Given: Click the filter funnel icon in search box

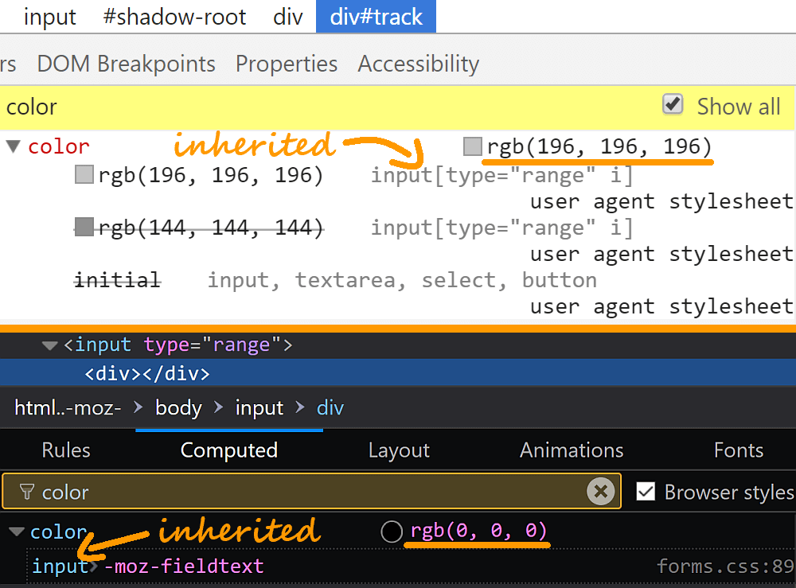Looking at the screenshot, I should click(x=26, y=493).
